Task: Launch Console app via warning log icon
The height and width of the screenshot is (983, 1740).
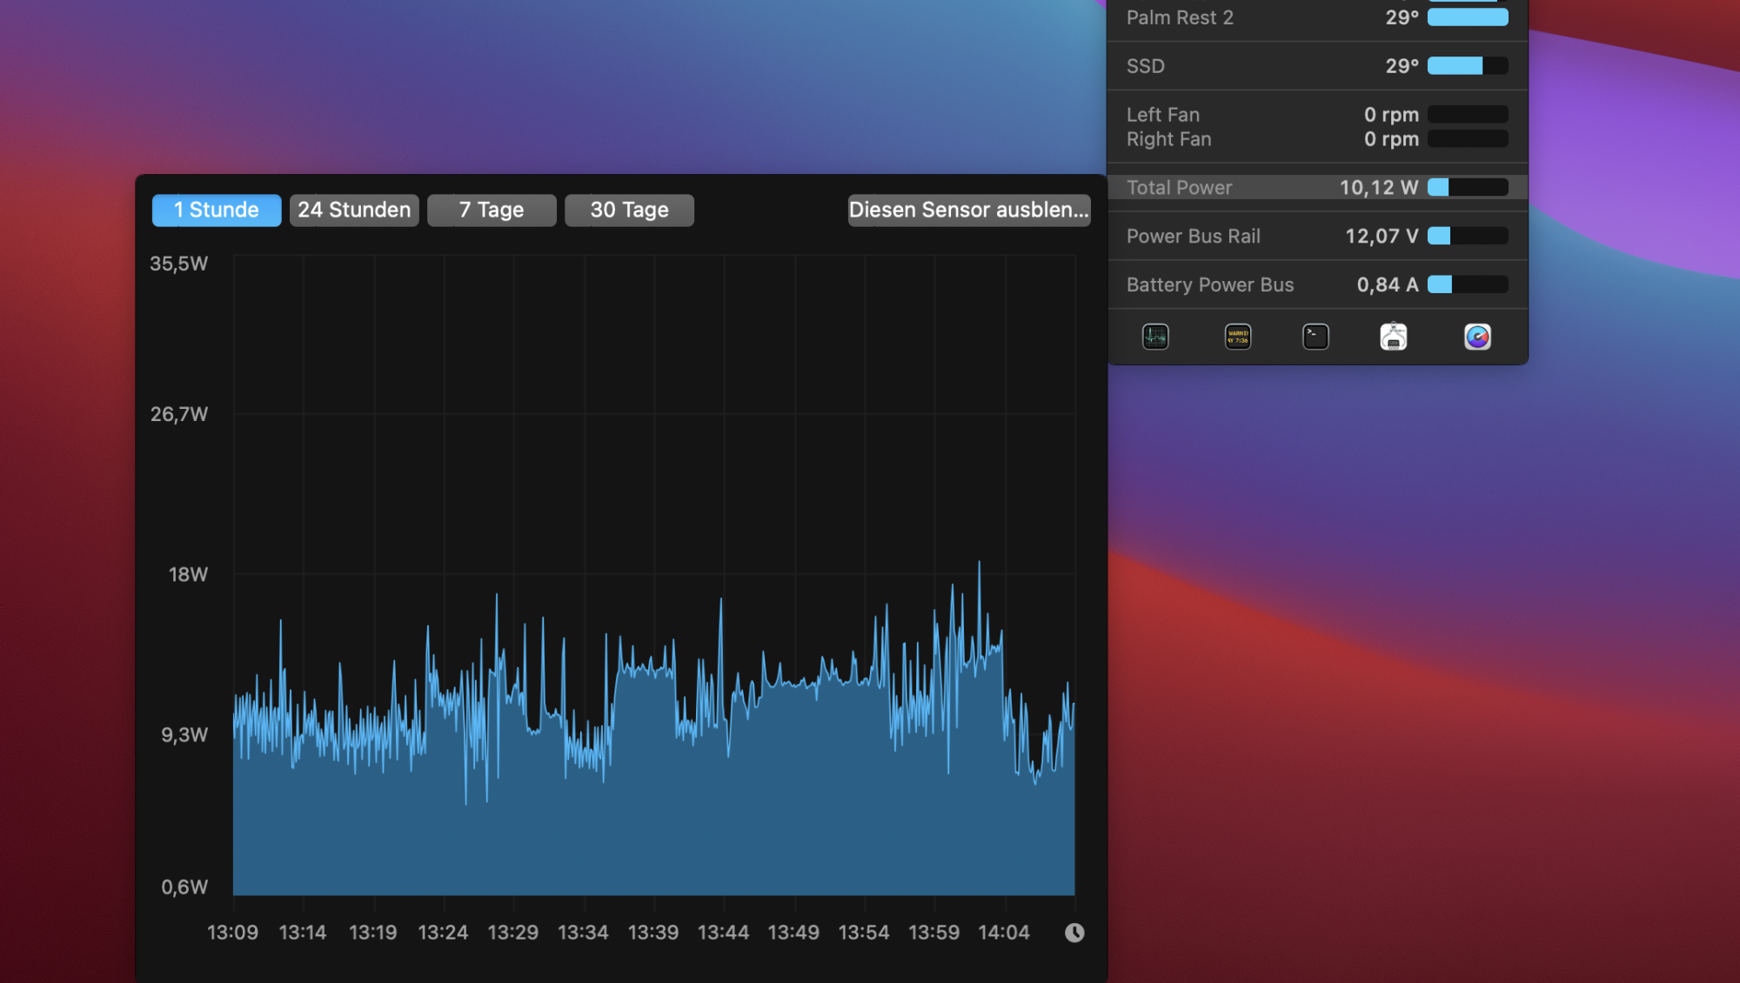Action: click(x=1238, y=337)
